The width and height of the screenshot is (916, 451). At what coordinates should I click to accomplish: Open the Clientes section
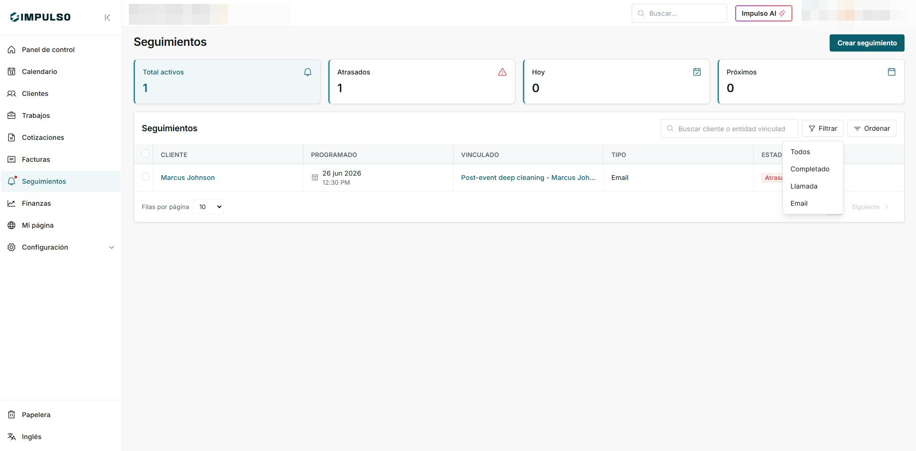[61, 94]
